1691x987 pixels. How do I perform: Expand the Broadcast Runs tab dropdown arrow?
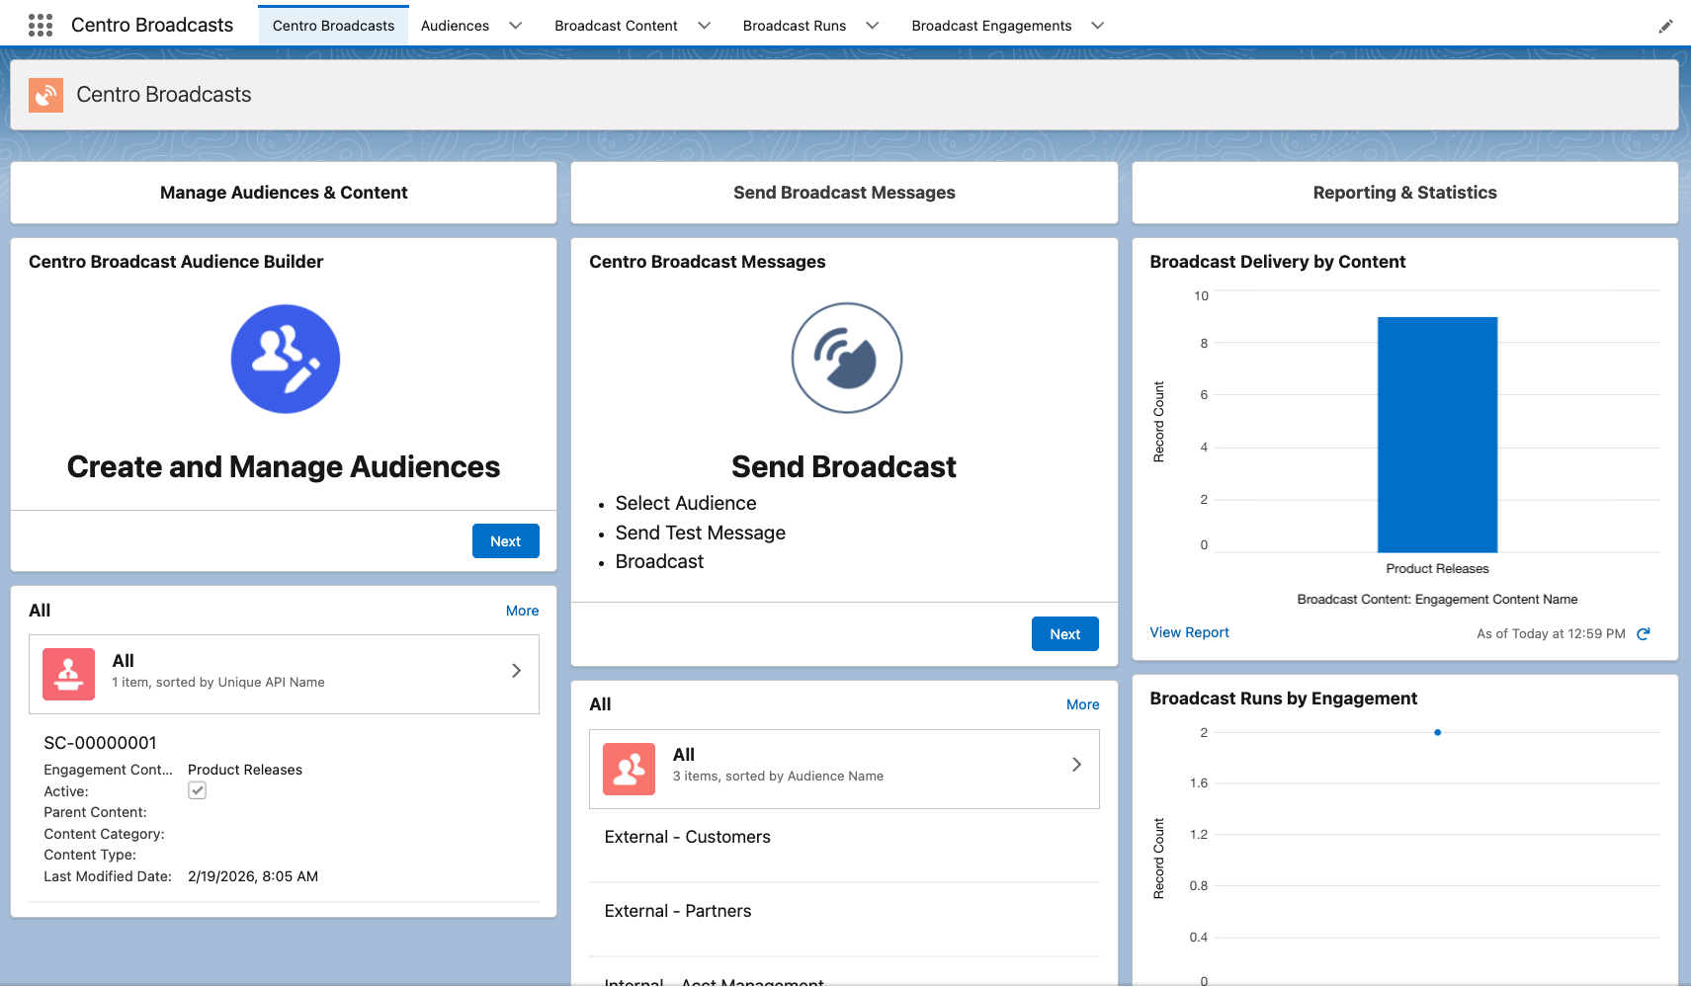click(872, 26)
